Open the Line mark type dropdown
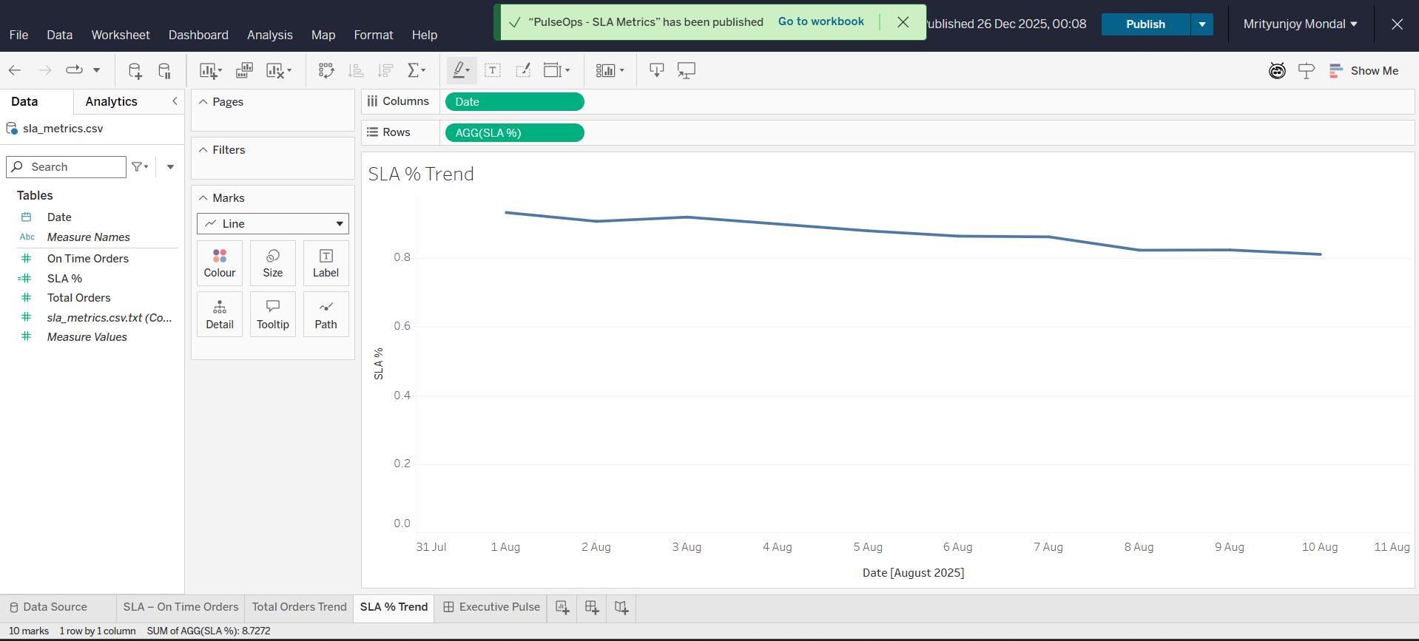Viewport: 1419px width, 641px height. pos(273,223)
